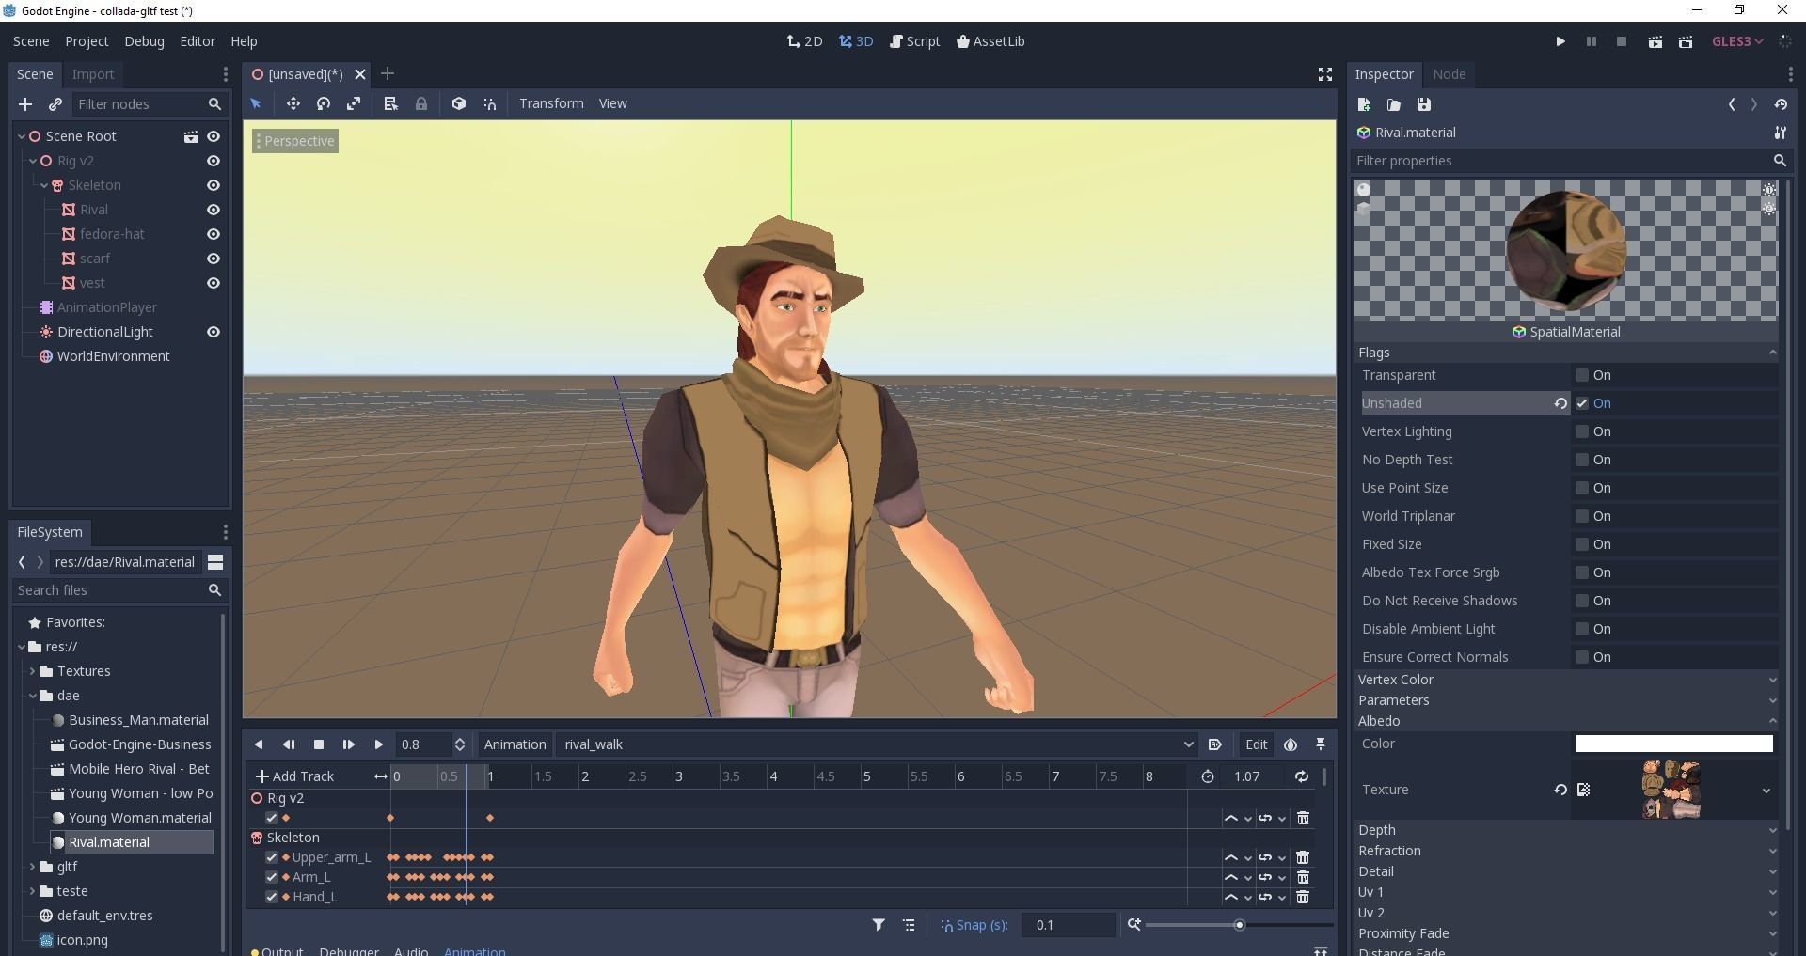1806x956 pixels.
Task: Switch to the Node tab
Action: point(1449,74)
